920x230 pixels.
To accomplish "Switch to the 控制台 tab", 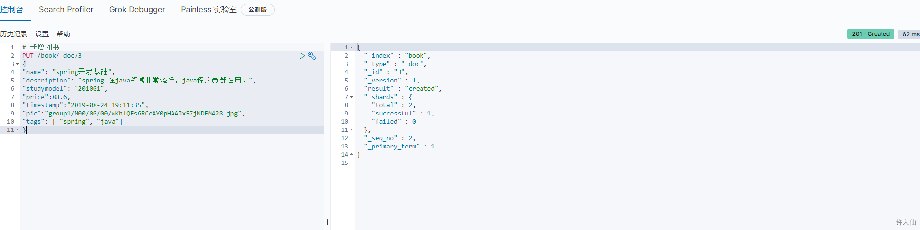I will click(x=12, y=10).
